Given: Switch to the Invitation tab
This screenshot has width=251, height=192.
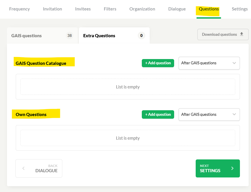Looking at the screenshot, I should (x=52, y=9).
